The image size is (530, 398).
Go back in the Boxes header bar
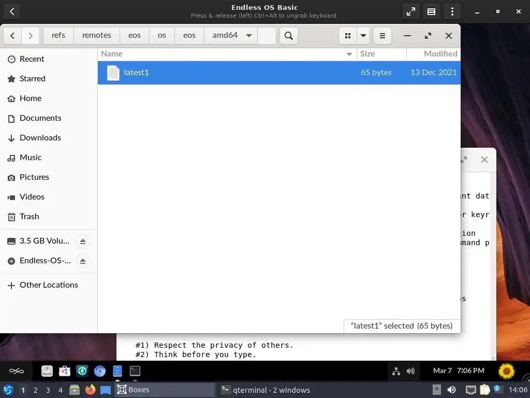click(x=12, y=11)
